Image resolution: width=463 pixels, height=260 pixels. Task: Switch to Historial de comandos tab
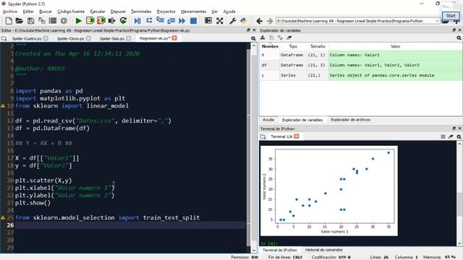323,250
